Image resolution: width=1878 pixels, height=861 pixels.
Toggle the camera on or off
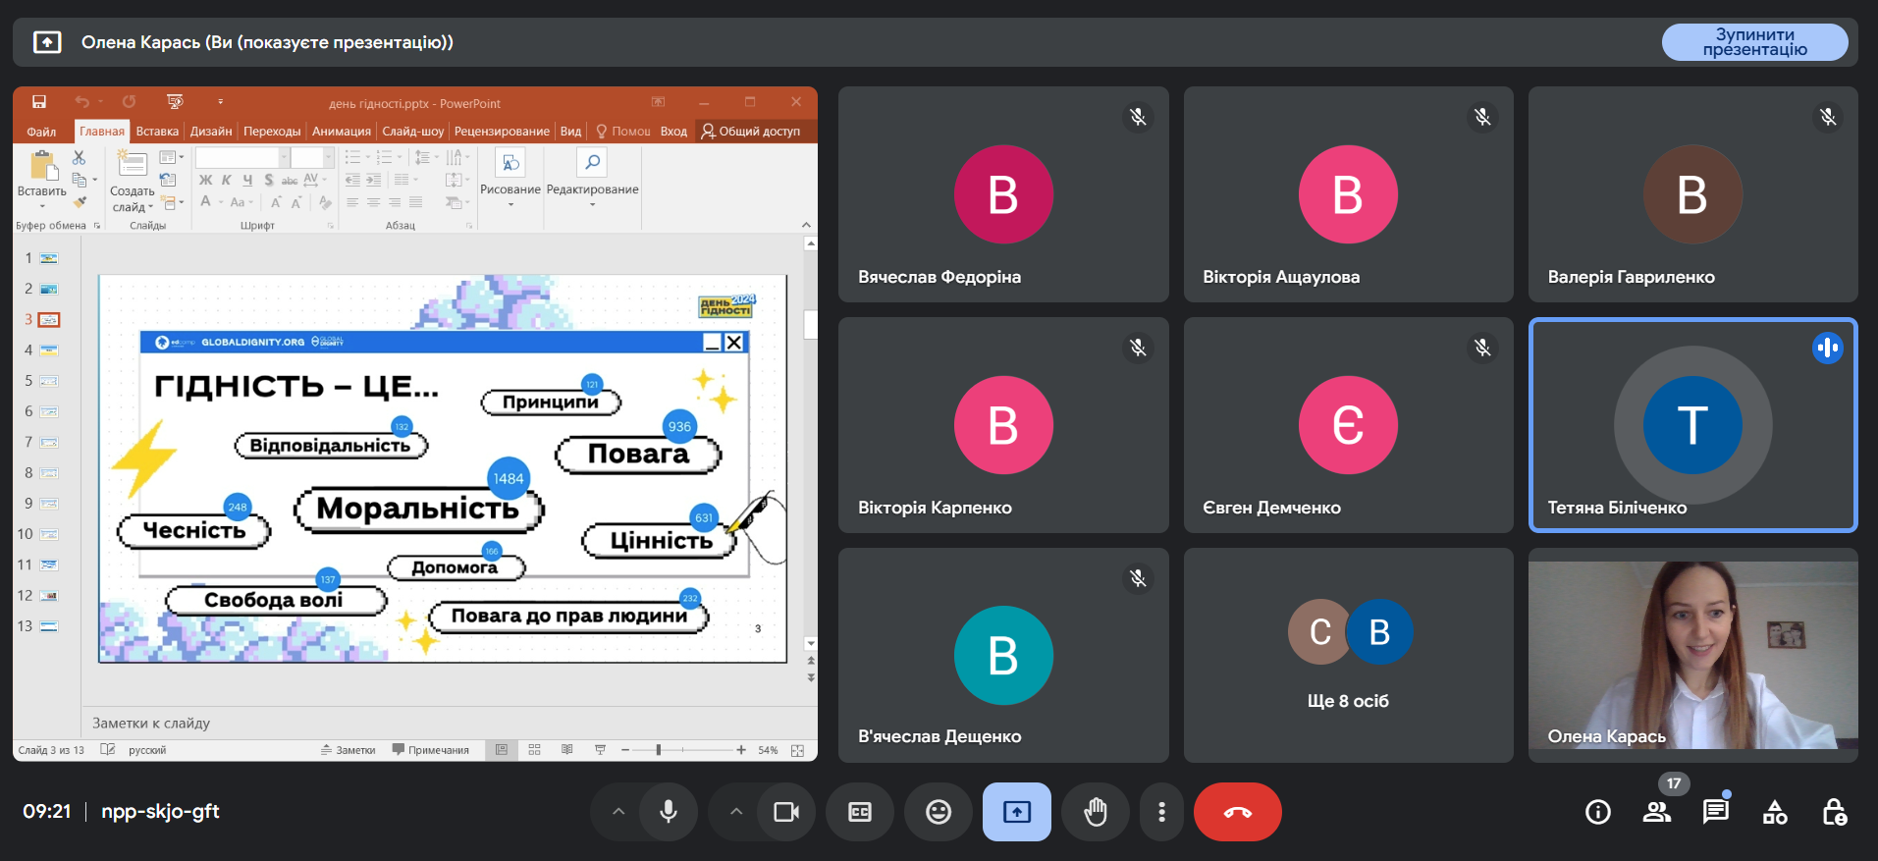click(786, 812)
